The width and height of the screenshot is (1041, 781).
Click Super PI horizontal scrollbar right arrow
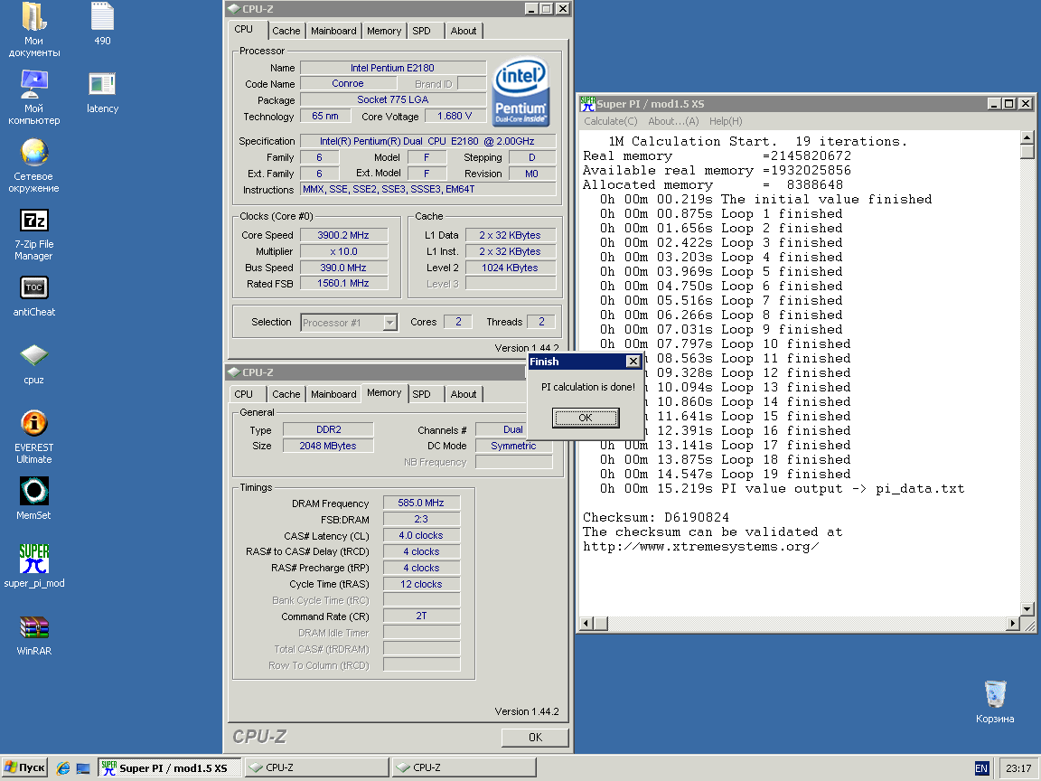(1012, 624)
